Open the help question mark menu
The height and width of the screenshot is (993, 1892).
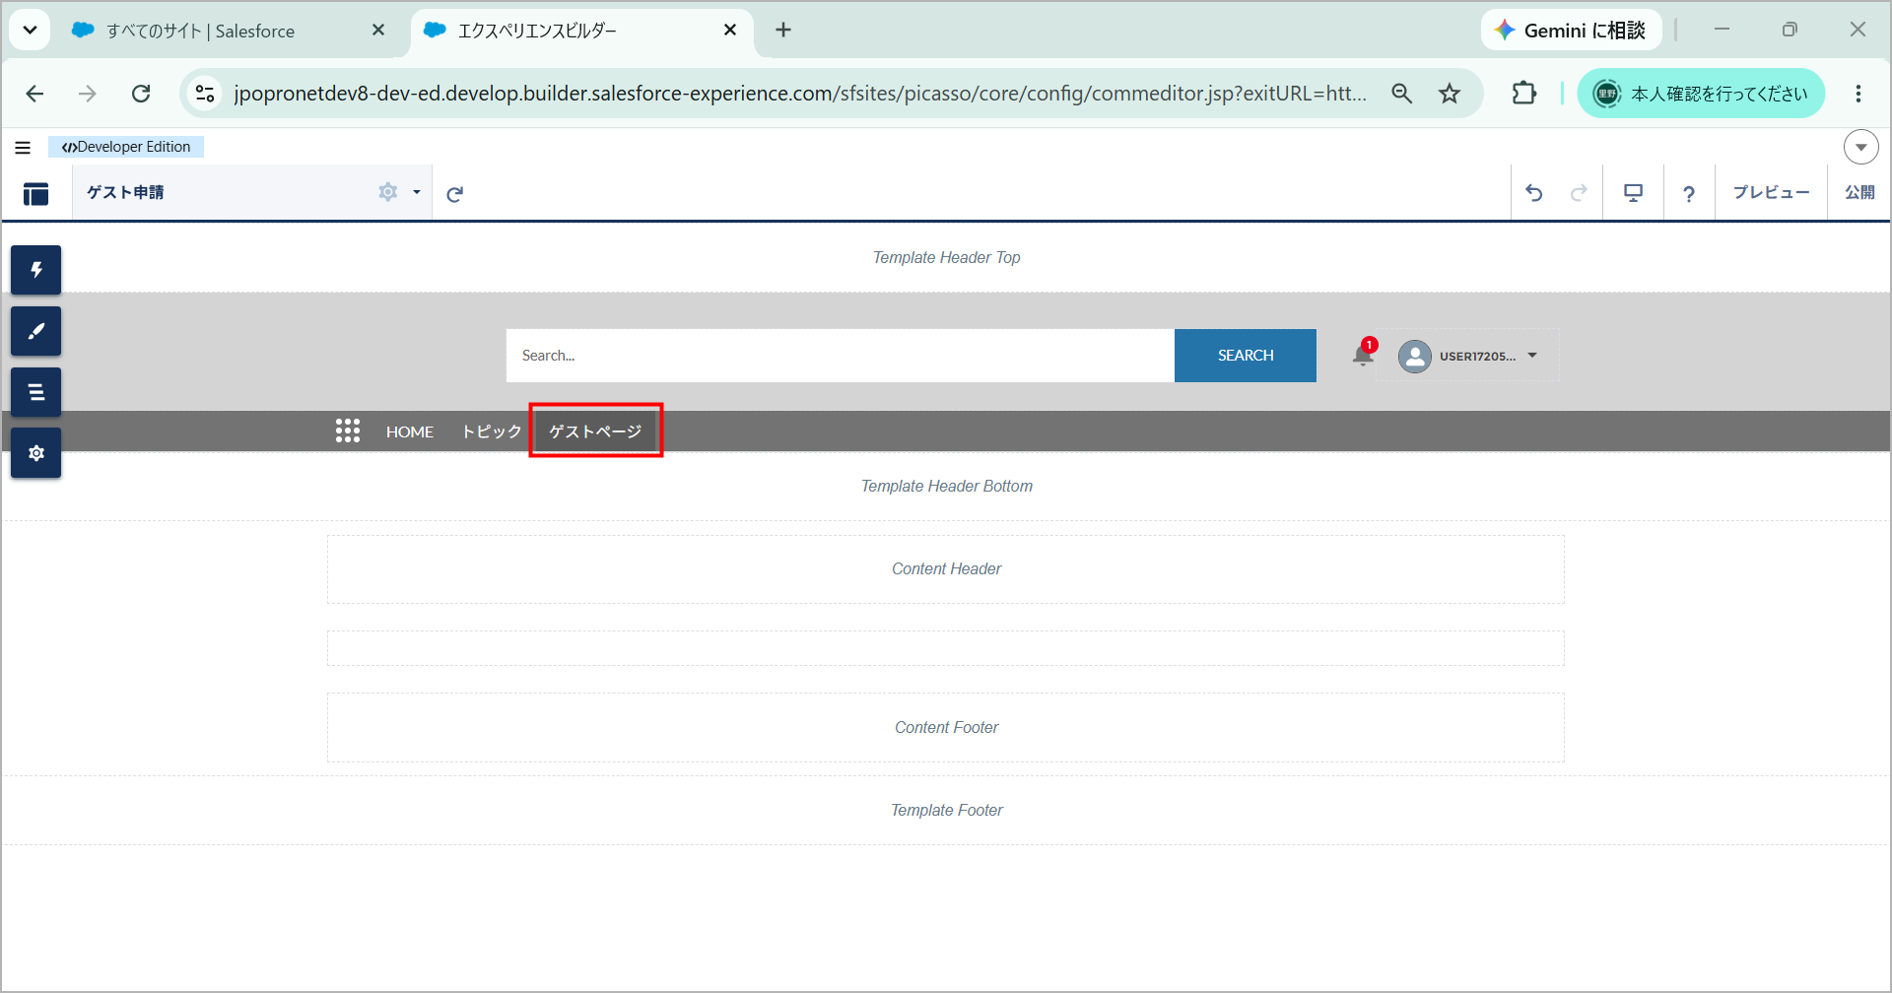1689,194
